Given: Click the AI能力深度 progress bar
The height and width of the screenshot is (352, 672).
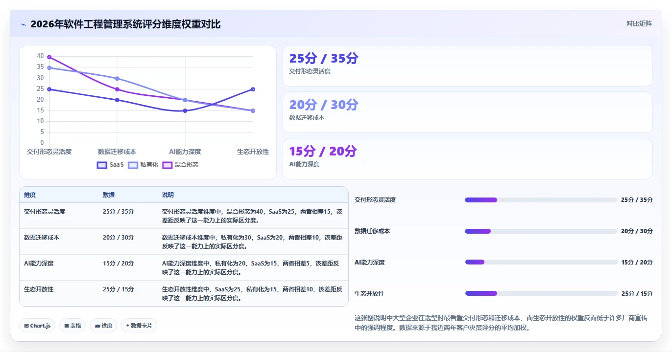Looking at the screenshot, I should (x=541, y=263).
